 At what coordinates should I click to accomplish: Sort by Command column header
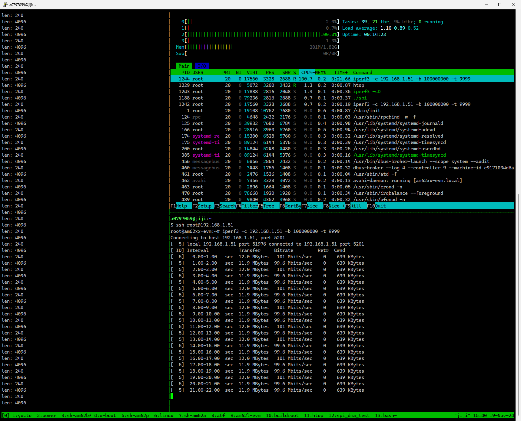363,73
